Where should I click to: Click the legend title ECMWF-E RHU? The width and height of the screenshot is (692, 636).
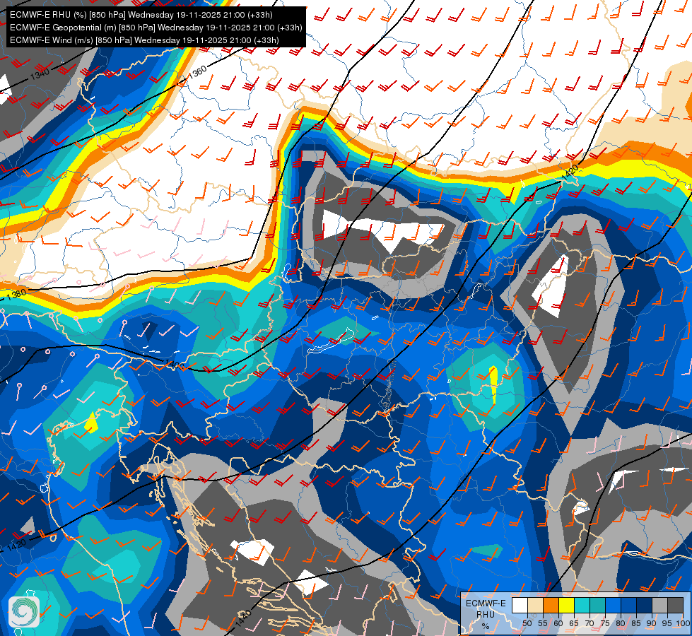(x=486, y=609)
